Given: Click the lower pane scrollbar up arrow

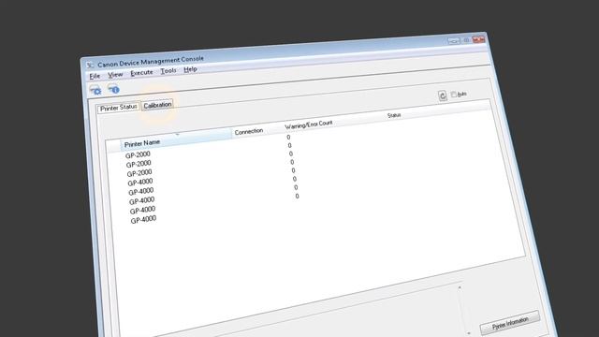Looking at the screenshot, I should tap(460, 287).
